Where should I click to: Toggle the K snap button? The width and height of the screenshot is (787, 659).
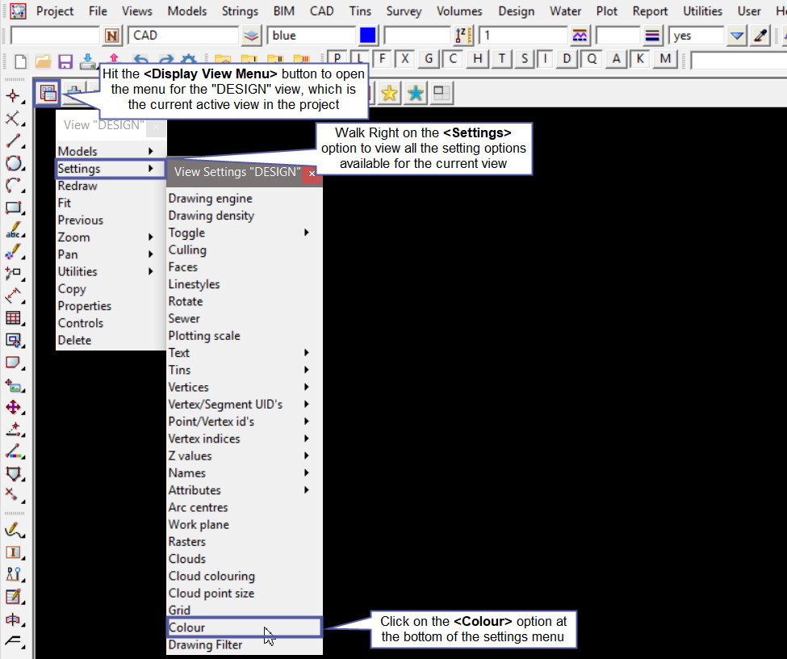coord(640,59)
